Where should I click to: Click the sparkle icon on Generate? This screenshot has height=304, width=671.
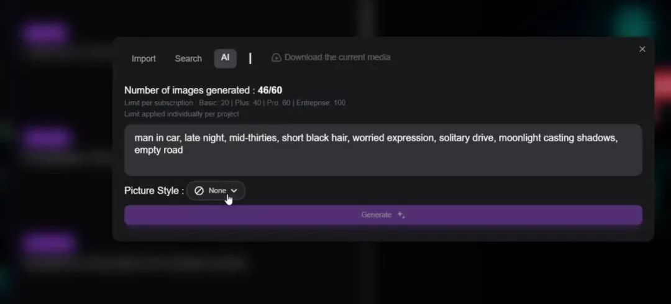click(401, 214)
